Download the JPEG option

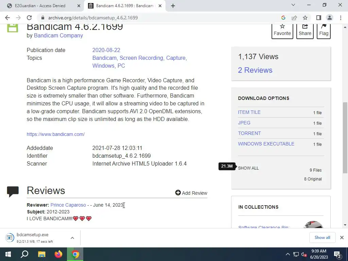coord(244,123)
